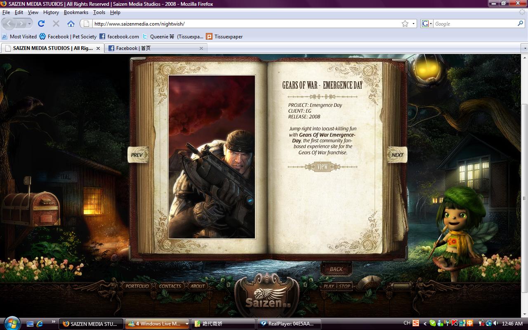The height and width of the screenshot is (330, 528).
Task: Launch Internet Explorer from Quick Launch
Action: 40,324
